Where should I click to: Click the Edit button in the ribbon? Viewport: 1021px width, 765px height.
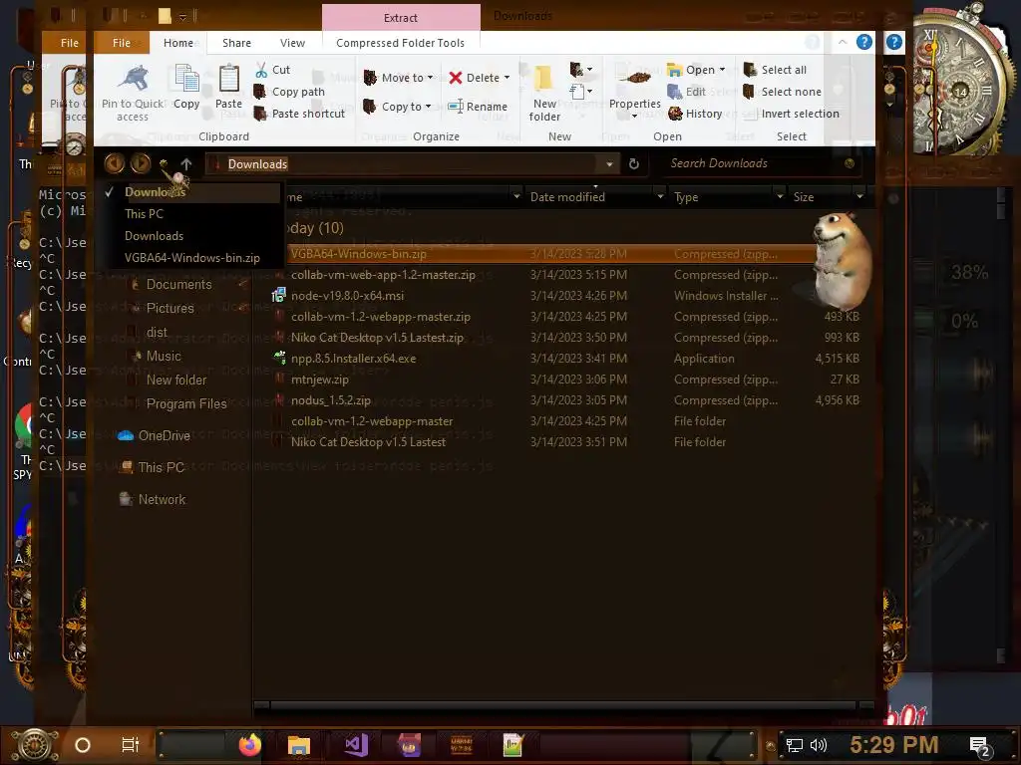pos(686,92)
